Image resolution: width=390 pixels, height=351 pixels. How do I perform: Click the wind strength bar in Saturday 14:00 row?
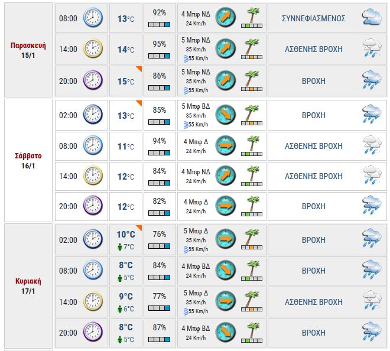point(252,184)
